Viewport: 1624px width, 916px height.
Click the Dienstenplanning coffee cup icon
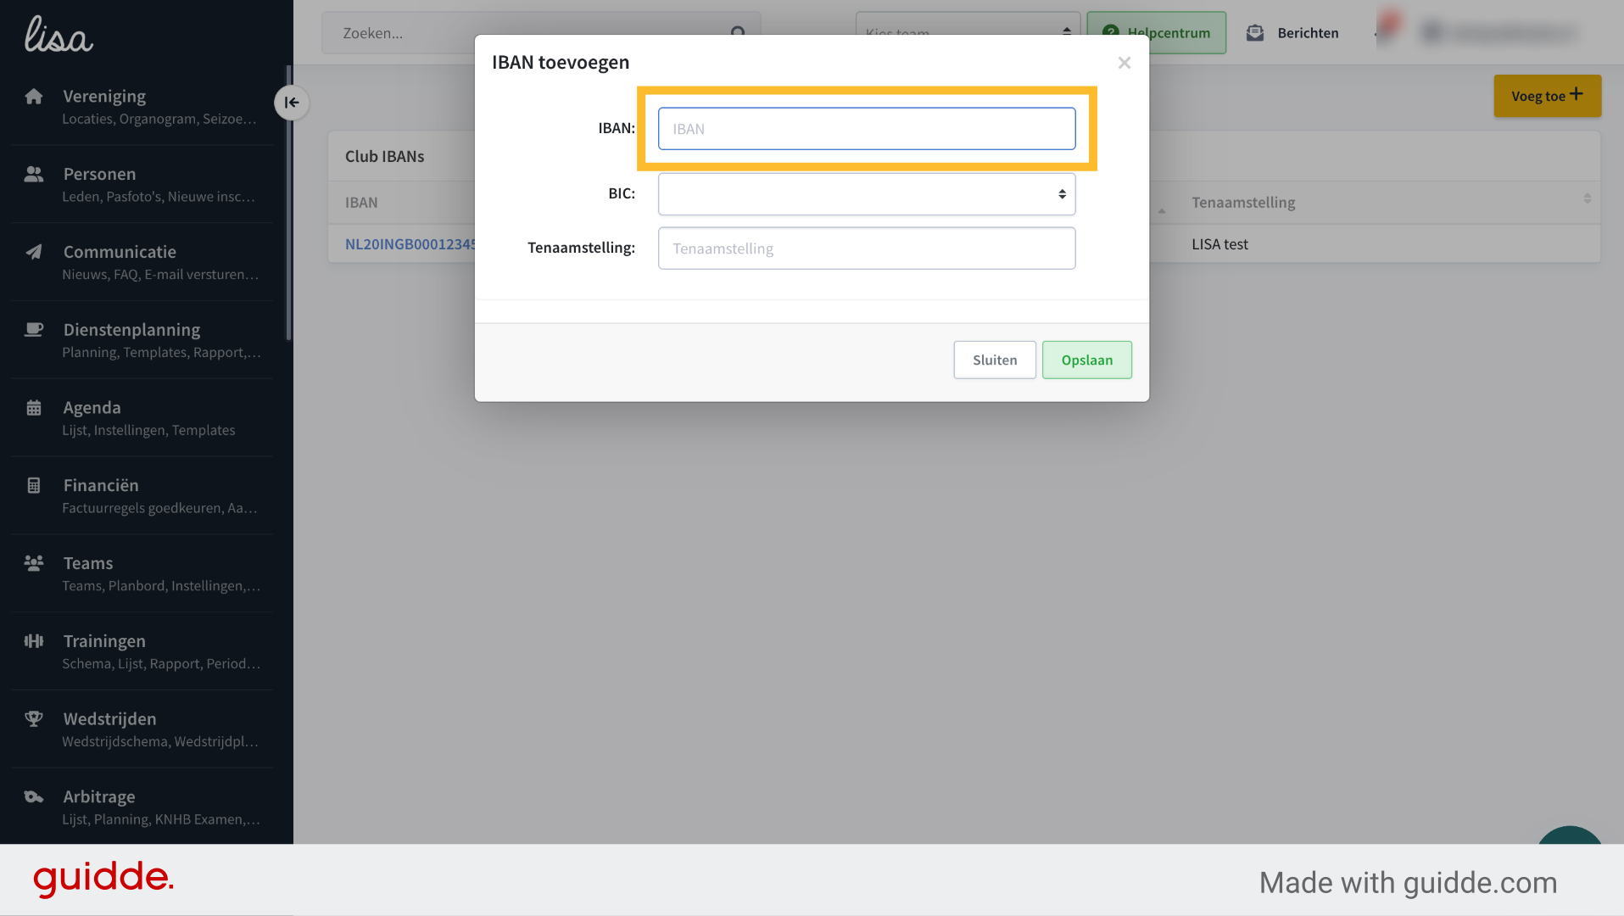click(34, 329)
